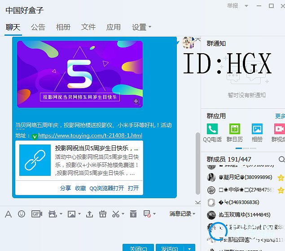285x251 pixels.
Task: Click the upload file icon
Action: pos(89,214)
